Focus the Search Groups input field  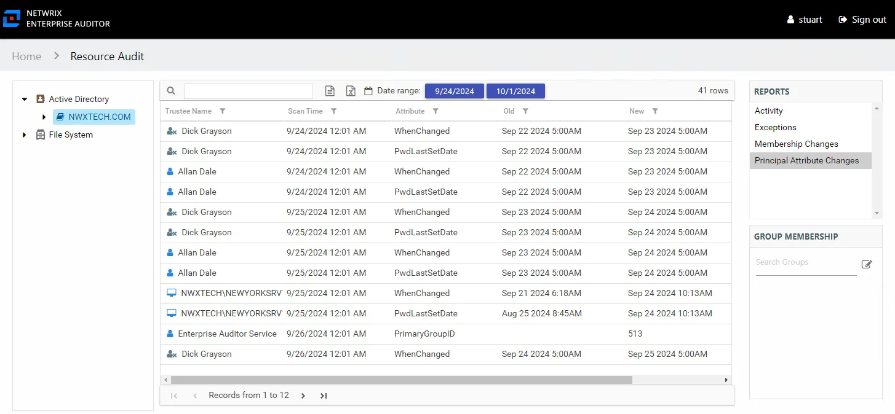806,262
